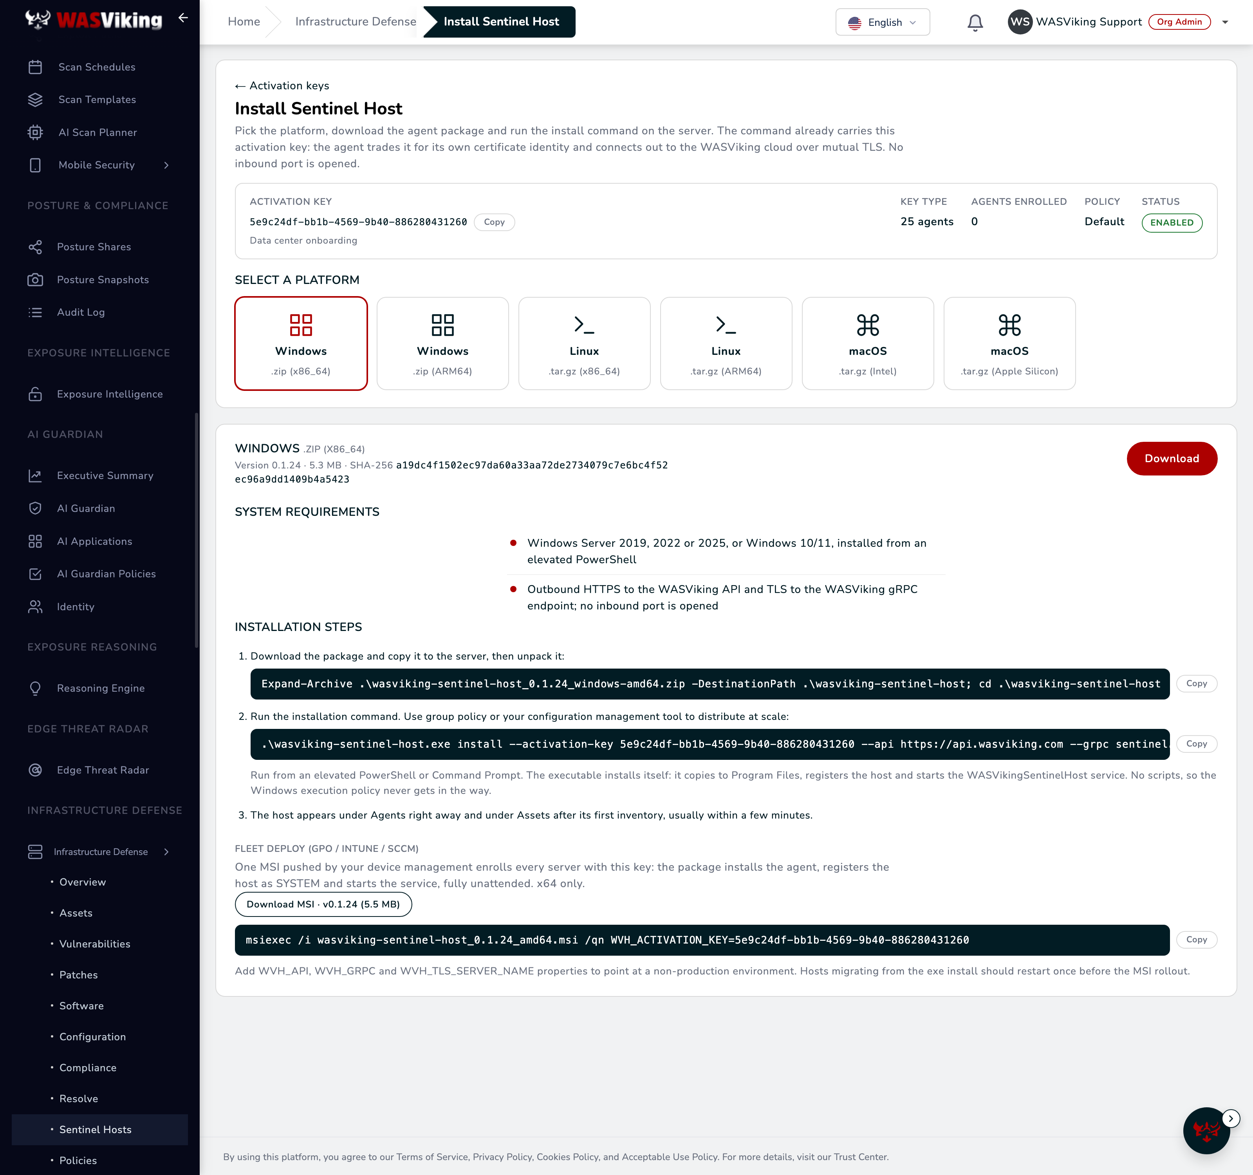This screenshot has width=1253, height=1175.
Task: Open Software in sidebar
Action: click(x=81, y=1006)
